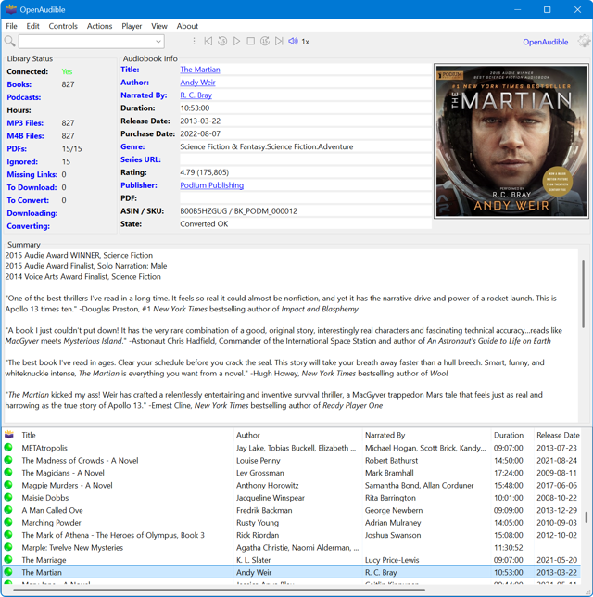Open the Andy Weir author link

197,83
